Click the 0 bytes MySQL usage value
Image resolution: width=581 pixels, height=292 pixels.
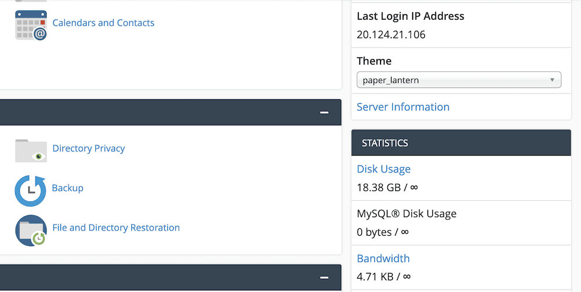coord(382,232)
